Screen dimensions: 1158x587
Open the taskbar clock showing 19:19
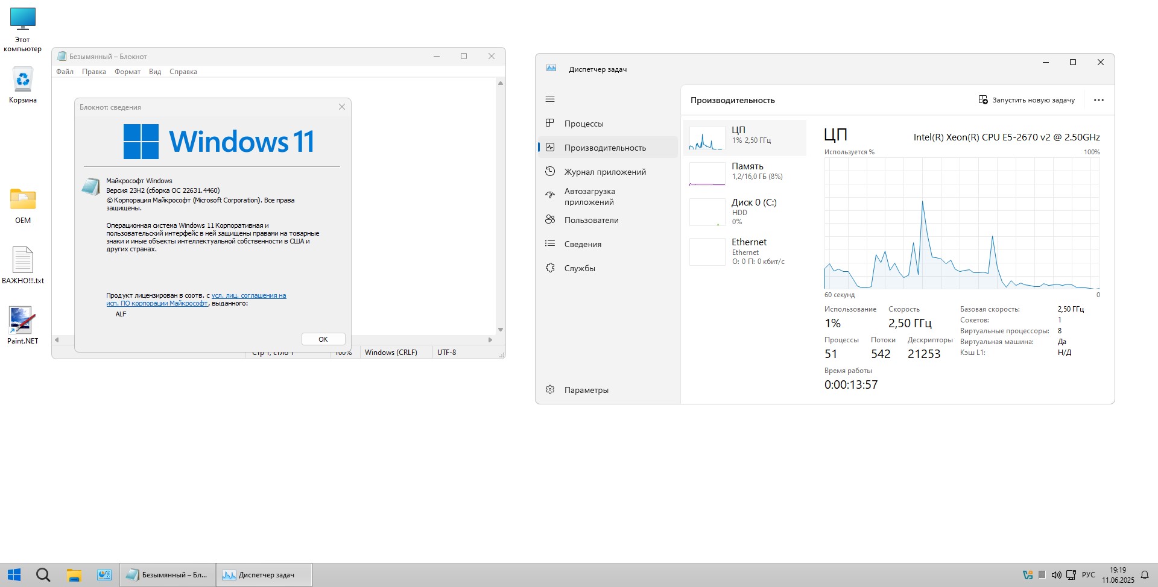(1118, 575)
